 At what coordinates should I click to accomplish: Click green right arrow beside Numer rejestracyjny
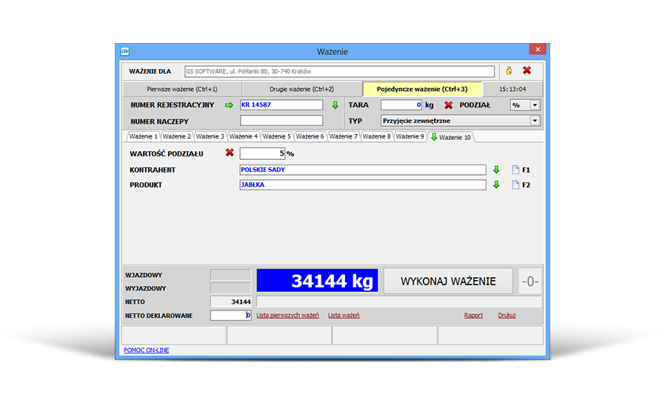pos(229,105)
